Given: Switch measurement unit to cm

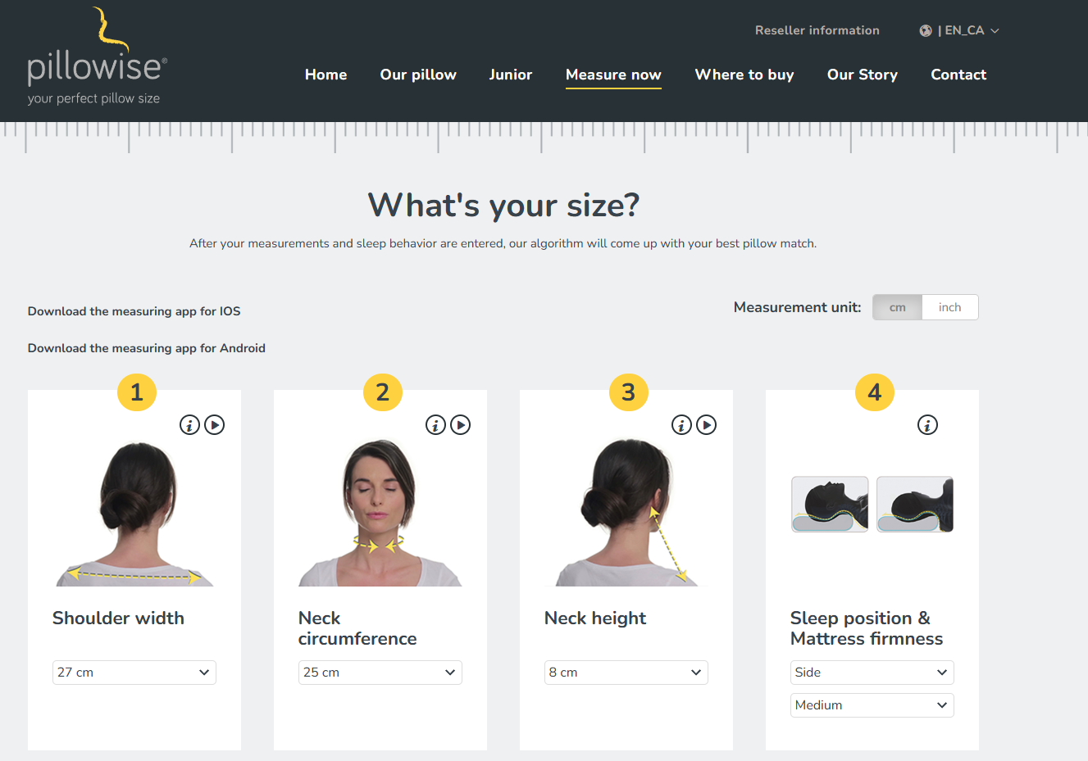Looking at the screenshot, I should (898, 307).
